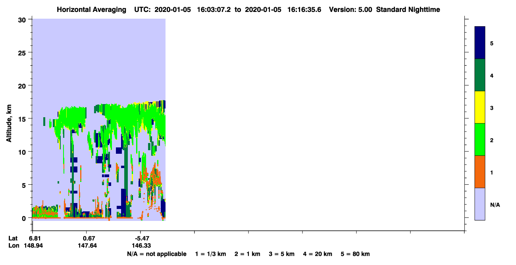Click latitude value '0.67'
Image resolution: width=516 pixels, height=265 pixels.
click(89, 238)
